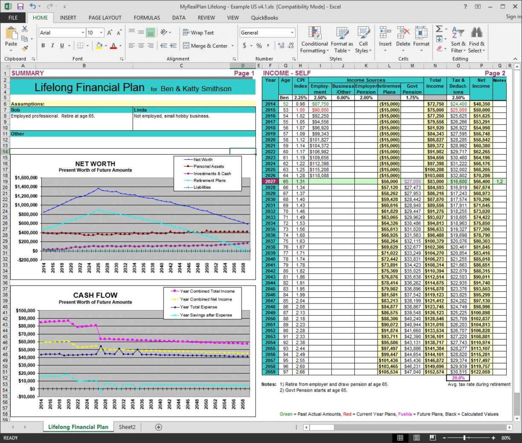Screen dimensions: 522x443
Task: Click the AutoSum sigma icon
Action: click(x=439, y=29)
